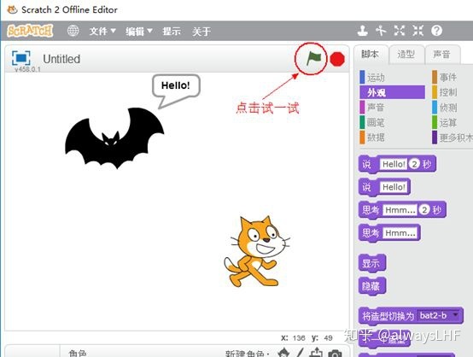
Task: Switch to the 造型 tab
Action: pos(406,55)
